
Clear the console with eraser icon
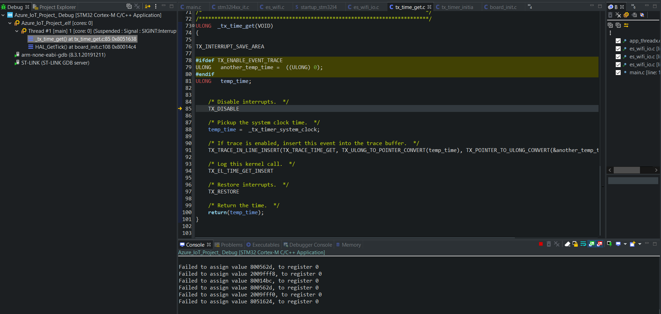point(567,244)
